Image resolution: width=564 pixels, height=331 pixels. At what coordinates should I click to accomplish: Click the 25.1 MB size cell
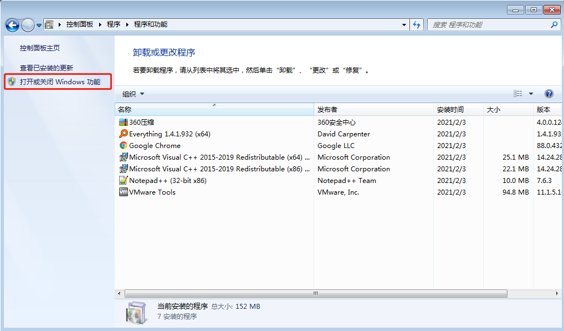516,157
